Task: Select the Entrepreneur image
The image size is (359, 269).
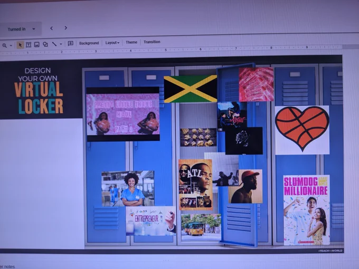Action: pos(151,220)
